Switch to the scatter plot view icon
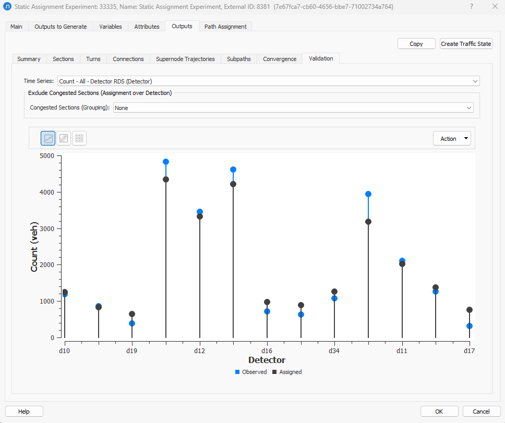 point(64,138)
